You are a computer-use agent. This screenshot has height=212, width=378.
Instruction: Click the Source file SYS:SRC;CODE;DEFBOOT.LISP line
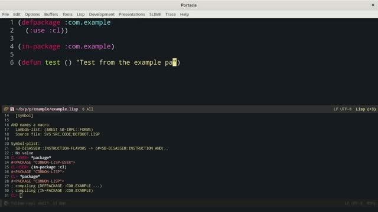pyautogui.click(x=57, y=134)
